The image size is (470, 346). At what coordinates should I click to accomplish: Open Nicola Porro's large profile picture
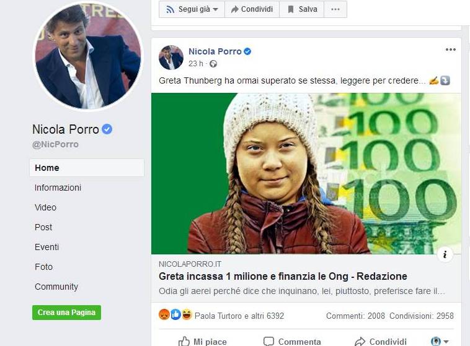click(87, 57)
